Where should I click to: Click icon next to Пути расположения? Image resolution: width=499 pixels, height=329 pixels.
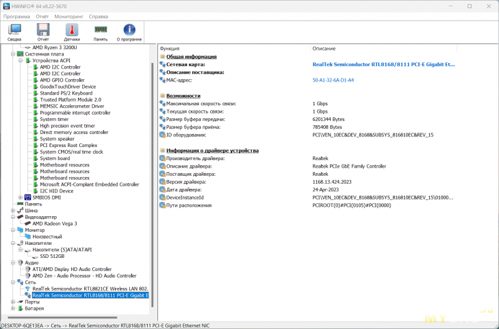pos(163,206)
